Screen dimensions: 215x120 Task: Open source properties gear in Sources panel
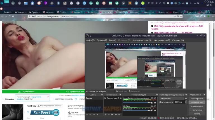(112, 114)
